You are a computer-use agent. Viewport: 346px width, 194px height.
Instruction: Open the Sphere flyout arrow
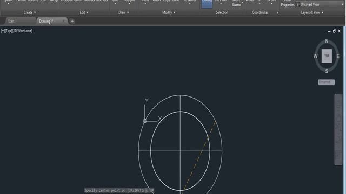pyautogui.click(x=9, y=3)
